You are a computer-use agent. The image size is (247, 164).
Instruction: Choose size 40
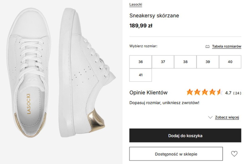(x=230, y=62)
